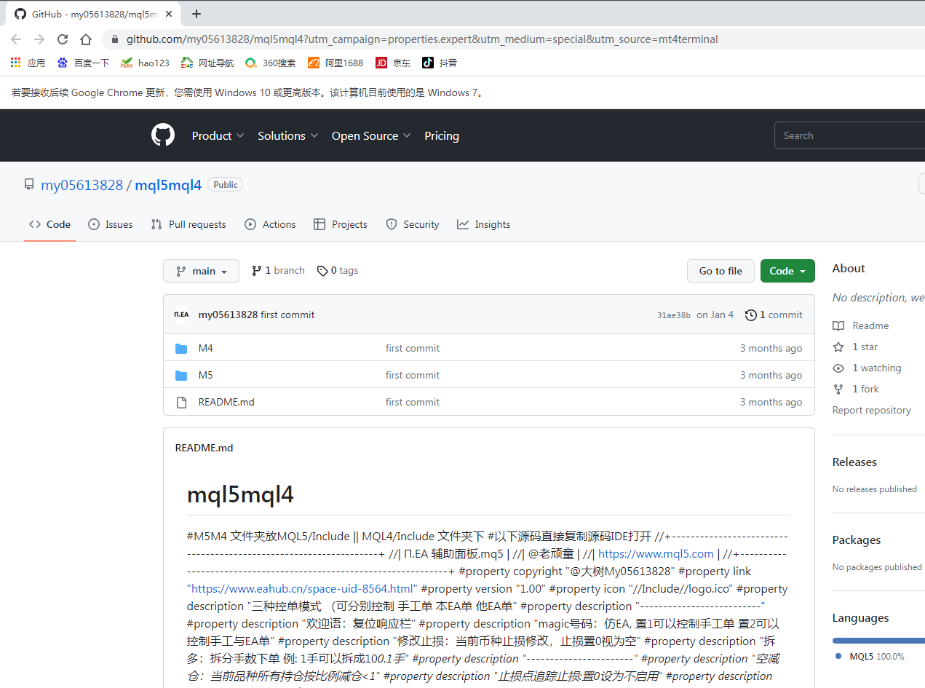Switch to the Issues tab
The image size is (925, 688).
(110, 224)
